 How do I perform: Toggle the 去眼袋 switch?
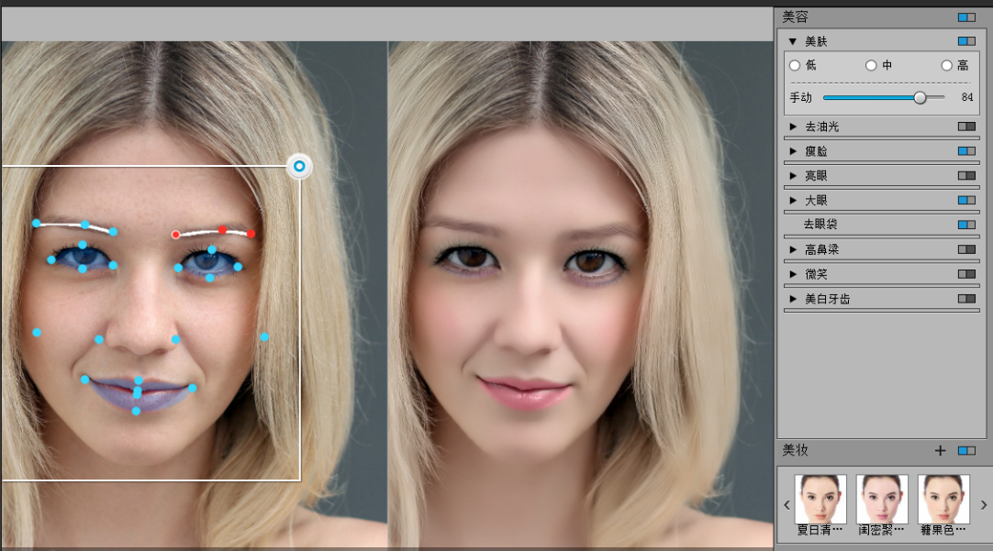tap(966, 225)
